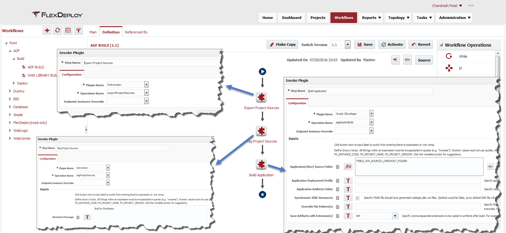Switch to the Main tab
Screen dimensions: 506x233
click(93, 32)
